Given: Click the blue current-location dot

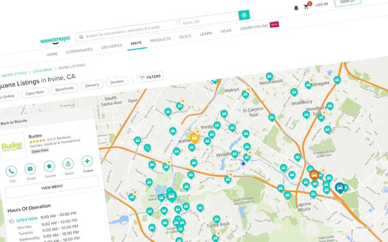Looking at the screenshot, I should click(243, 163).
